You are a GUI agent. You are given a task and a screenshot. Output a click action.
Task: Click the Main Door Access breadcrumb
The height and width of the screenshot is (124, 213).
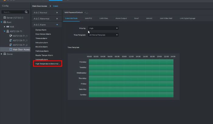click(40, 6)
